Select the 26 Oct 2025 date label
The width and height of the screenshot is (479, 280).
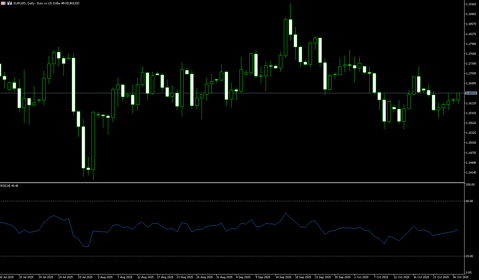tap(461, 277)
